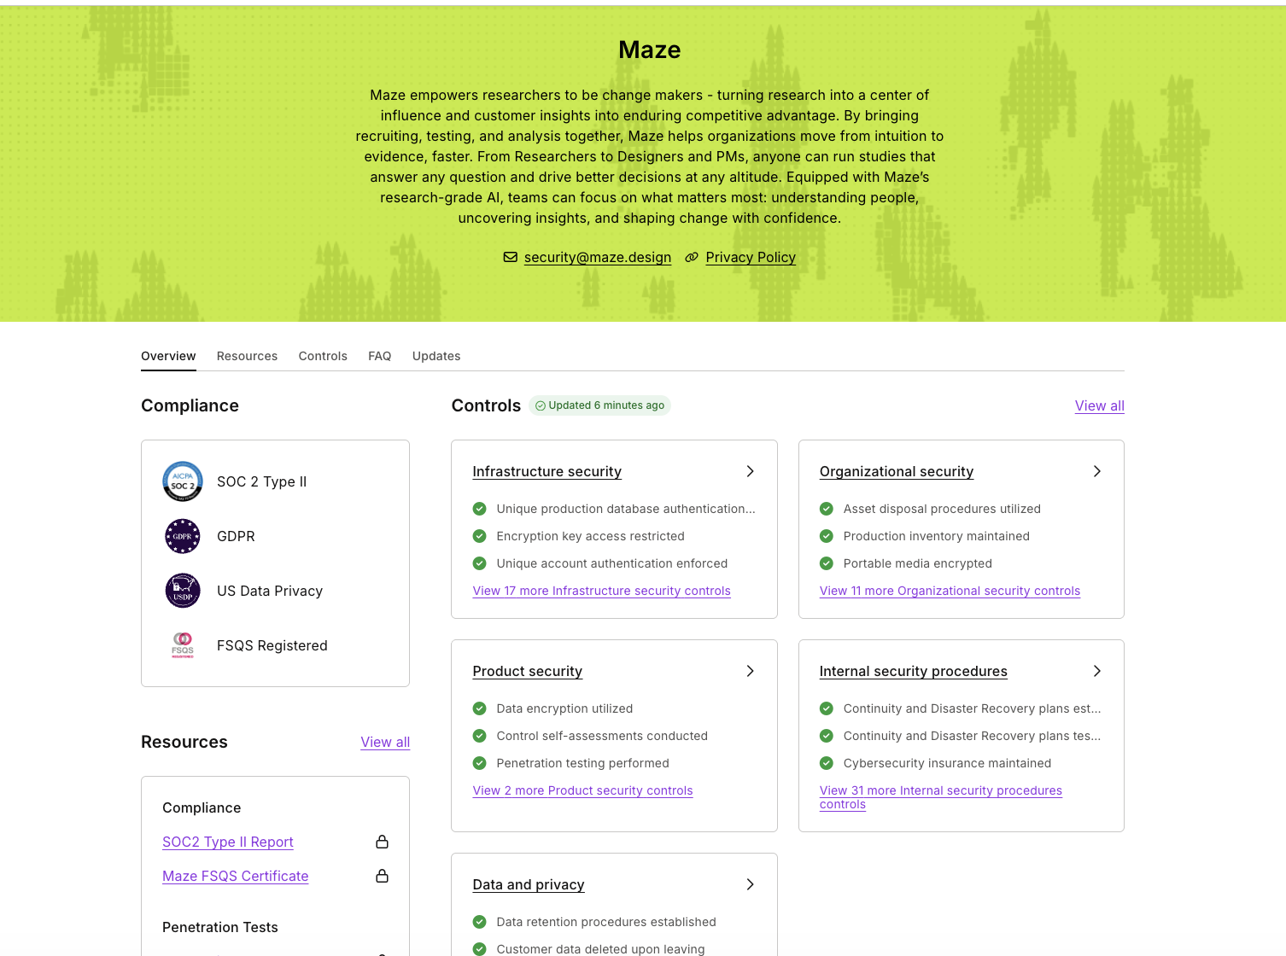Switch to the Resources tab
1286x956 pixels.
point(247,356)
